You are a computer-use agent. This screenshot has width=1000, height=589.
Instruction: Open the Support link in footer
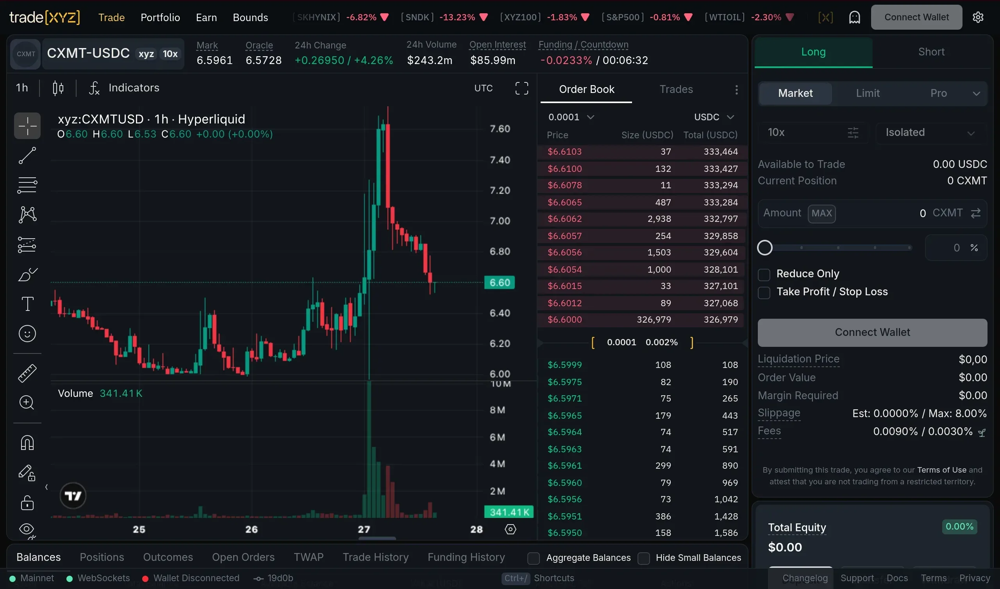[x=857, y=578]
